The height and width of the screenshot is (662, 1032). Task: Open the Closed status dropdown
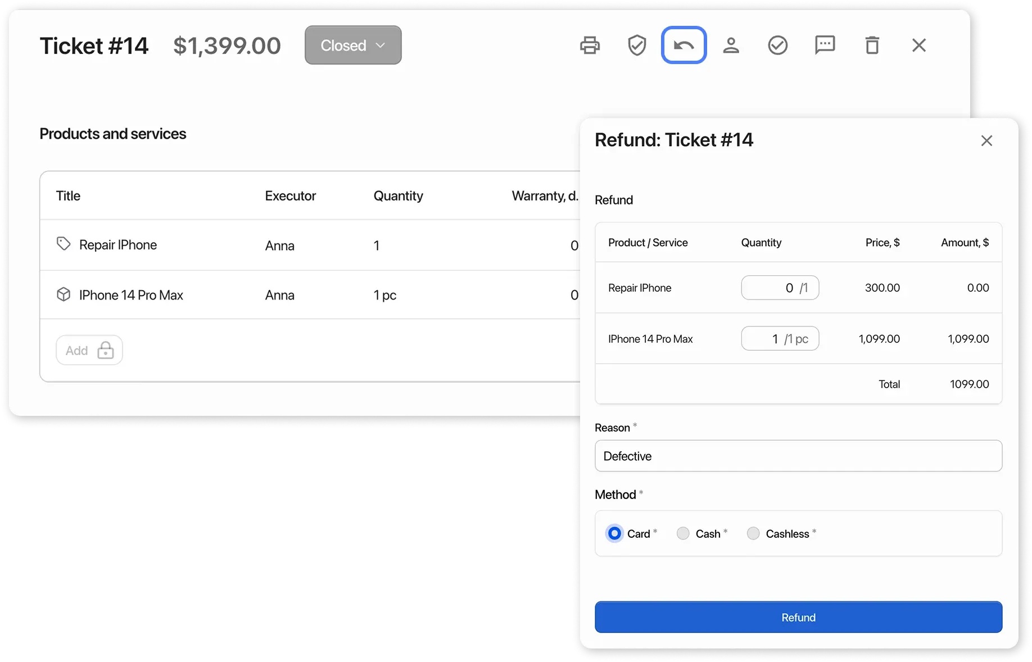[x=353, y=46]
